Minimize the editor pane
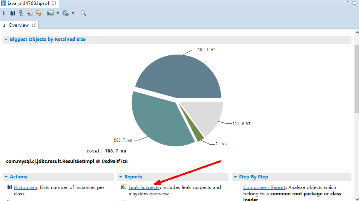 tap(346, 2)
